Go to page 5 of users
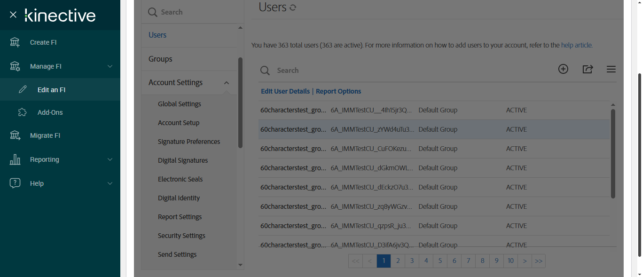The height and width of the screenshot is (277, 642). [x=440, y=261]
